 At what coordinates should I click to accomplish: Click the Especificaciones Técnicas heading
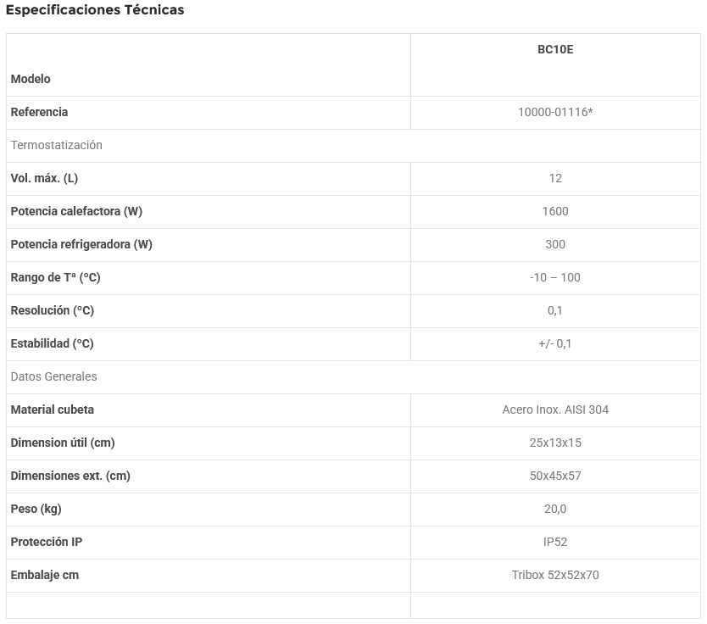point(95,10)
